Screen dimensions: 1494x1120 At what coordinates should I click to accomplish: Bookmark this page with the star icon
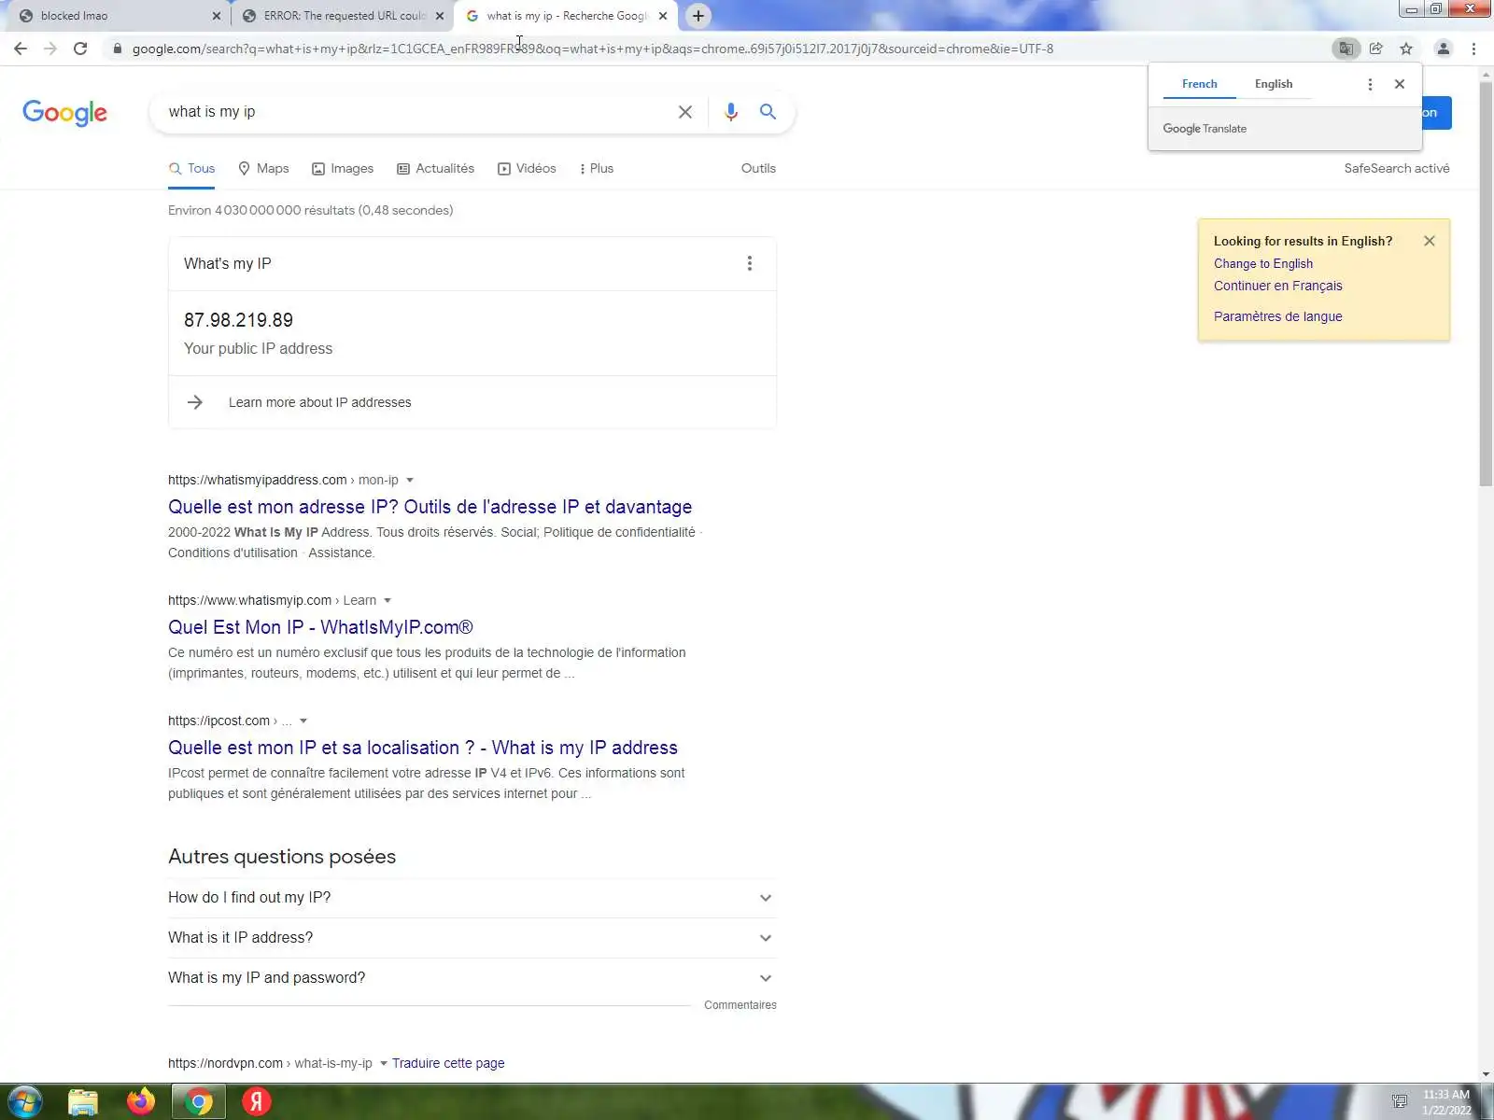tap(1406, 49)
